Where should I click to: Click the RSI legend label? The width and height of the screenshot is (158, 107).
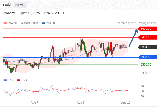[x=11, y=80]
